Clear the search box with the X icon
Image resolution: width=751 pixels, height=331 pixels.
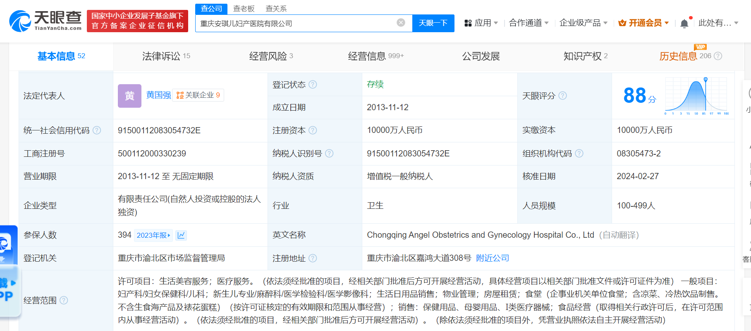(x=401, y=23)
